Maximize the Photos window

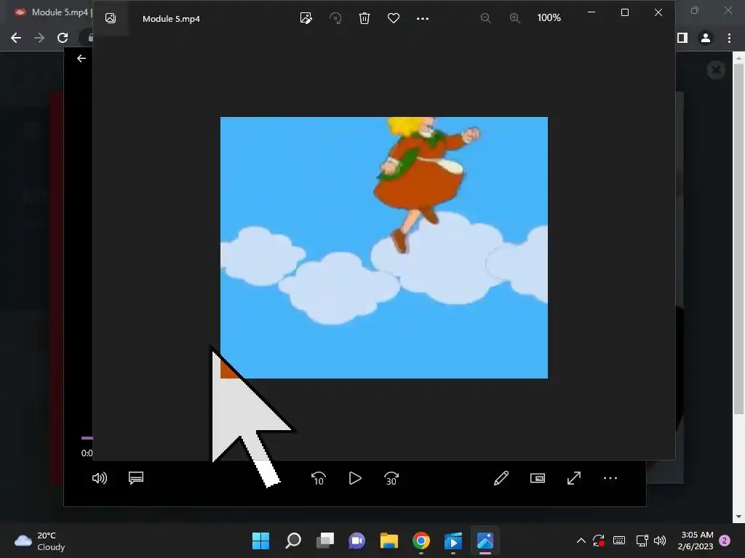pyautogui.click(x=625, y=13)
